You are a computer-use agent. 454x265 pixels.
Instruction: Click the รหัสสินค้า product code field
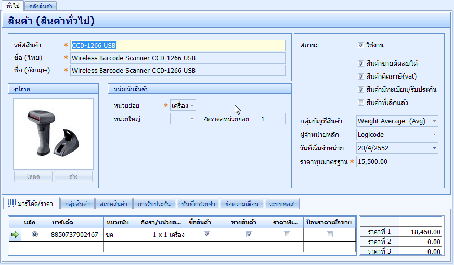[x=177, y=45]
